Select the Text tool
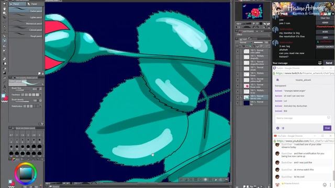The image size is (335, 188). [5, 87]
